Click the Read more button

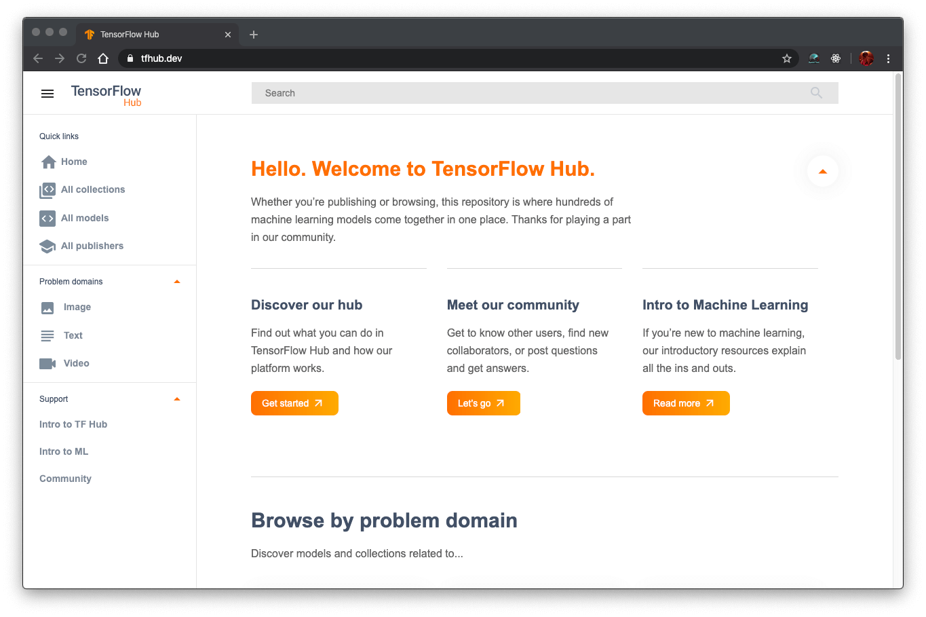686,403
